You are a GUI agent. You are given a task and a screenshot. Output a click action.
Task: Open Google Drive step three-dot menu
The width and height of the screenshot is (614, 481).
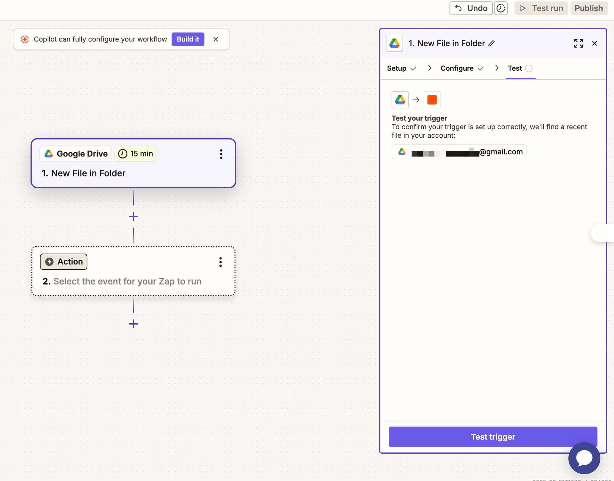(x=221, y=154)
